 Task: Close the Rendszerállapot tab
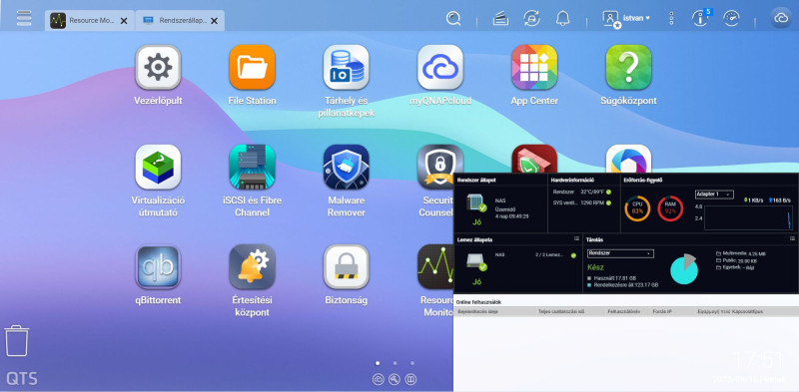point(214,21)
